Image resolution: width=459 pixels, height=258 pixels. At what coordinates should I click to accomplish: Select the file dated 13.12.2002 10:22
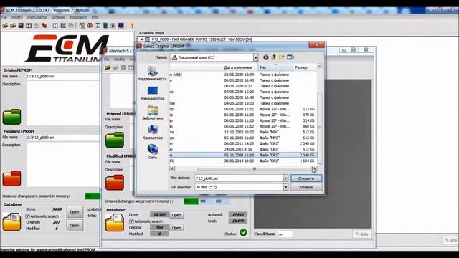(243, 132)
